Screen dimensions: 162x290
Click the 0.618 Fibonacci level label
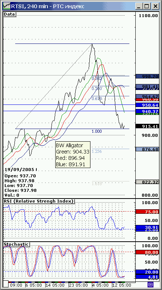pyautogui.click(x=97, y=99)
